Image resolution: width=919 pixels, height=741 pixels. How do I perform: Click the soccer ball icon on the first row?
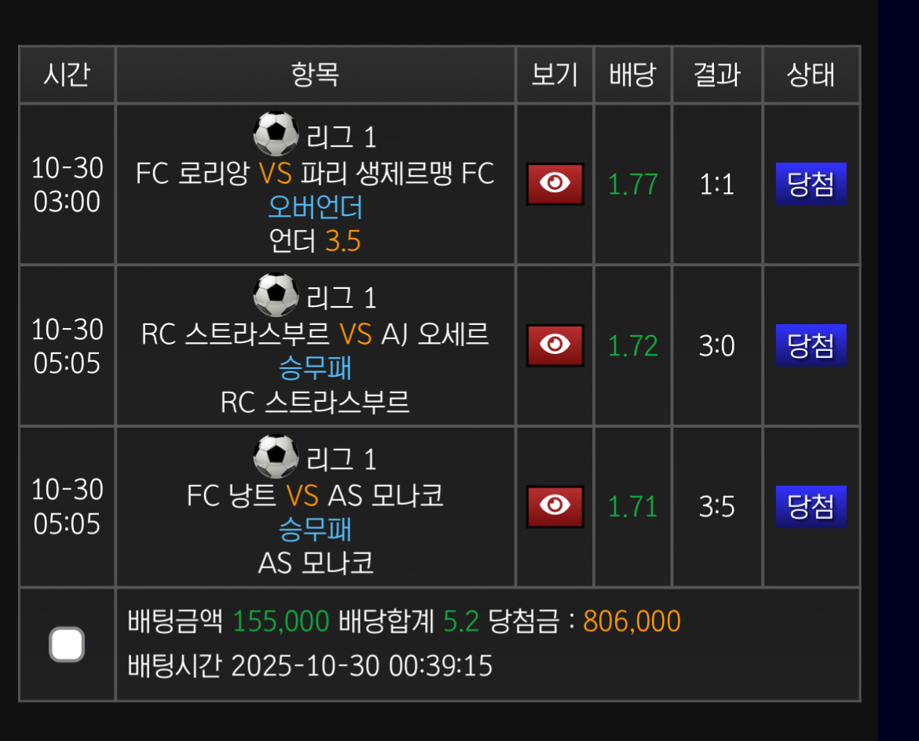click(x=276, y=133)
